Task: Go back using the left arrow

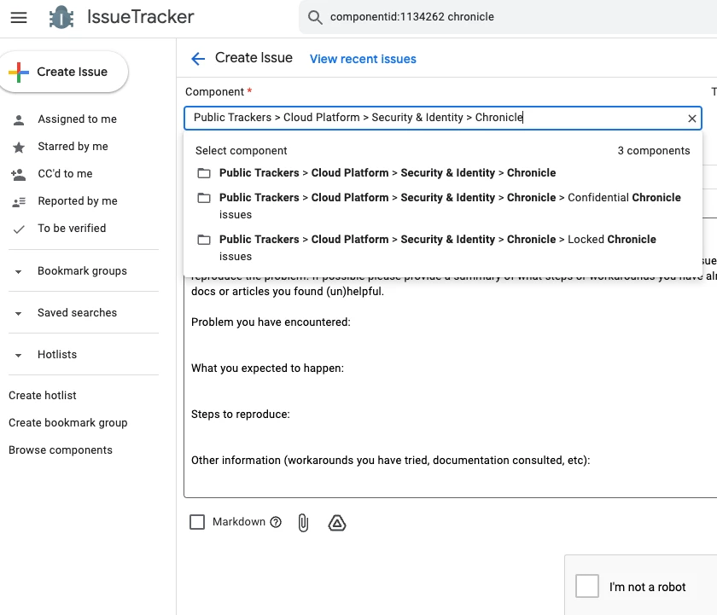Action: coord(198,59)
